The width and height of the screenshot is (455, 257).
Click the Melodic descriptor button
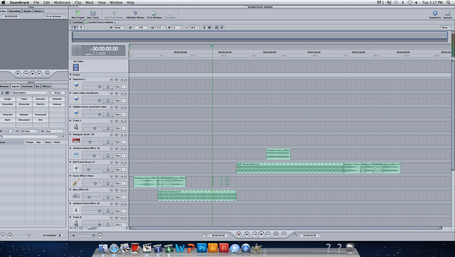click(24, 114)
